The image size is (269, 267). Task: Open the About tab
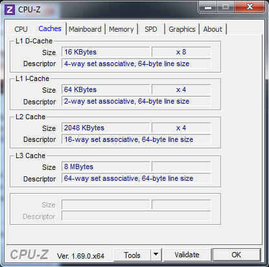click(213, 29)
